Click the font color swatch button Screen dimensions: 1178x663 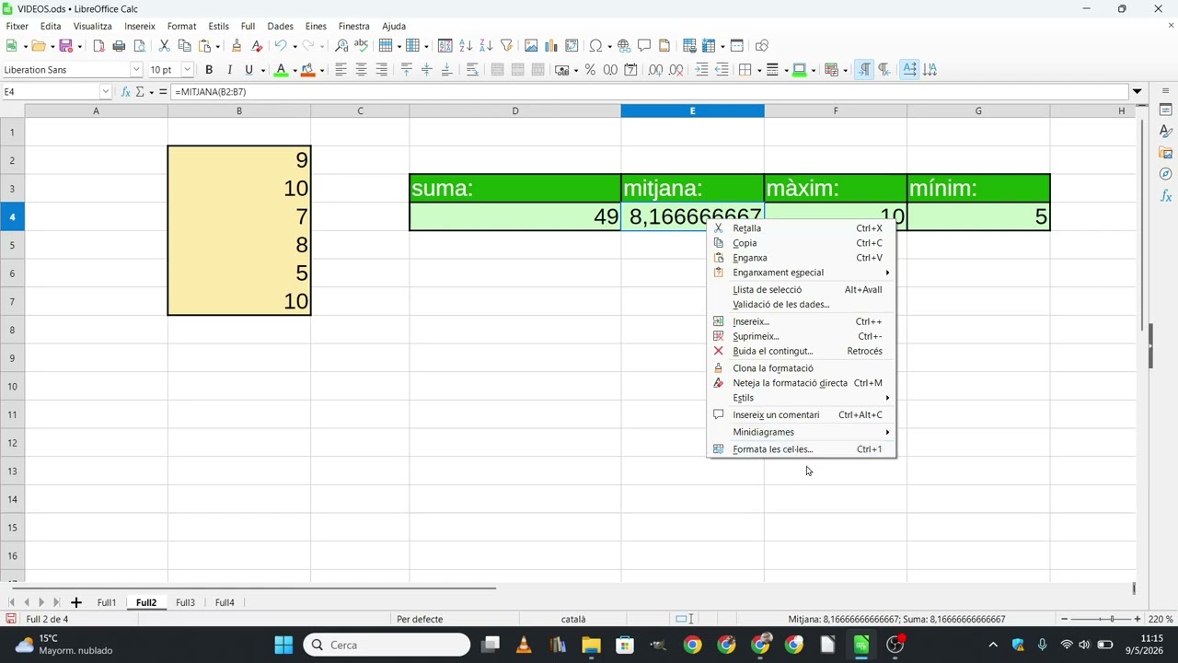(282, 69)
